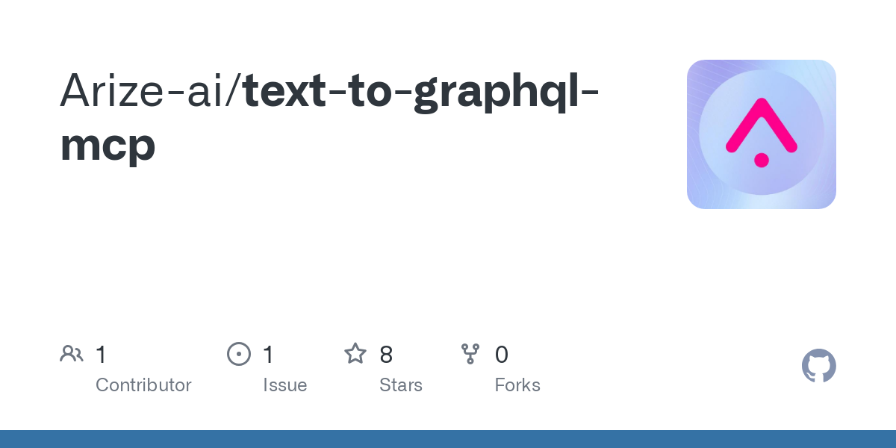Click the Contributor label

click(143, 385)
